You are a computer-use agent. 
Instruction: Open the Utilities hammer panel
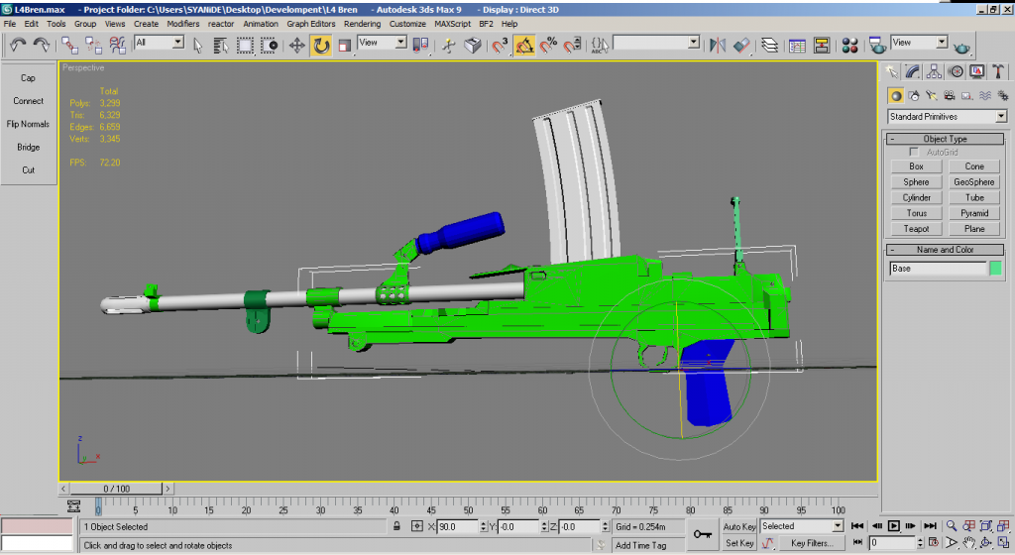pyautogui.click(x=998, y=71)
